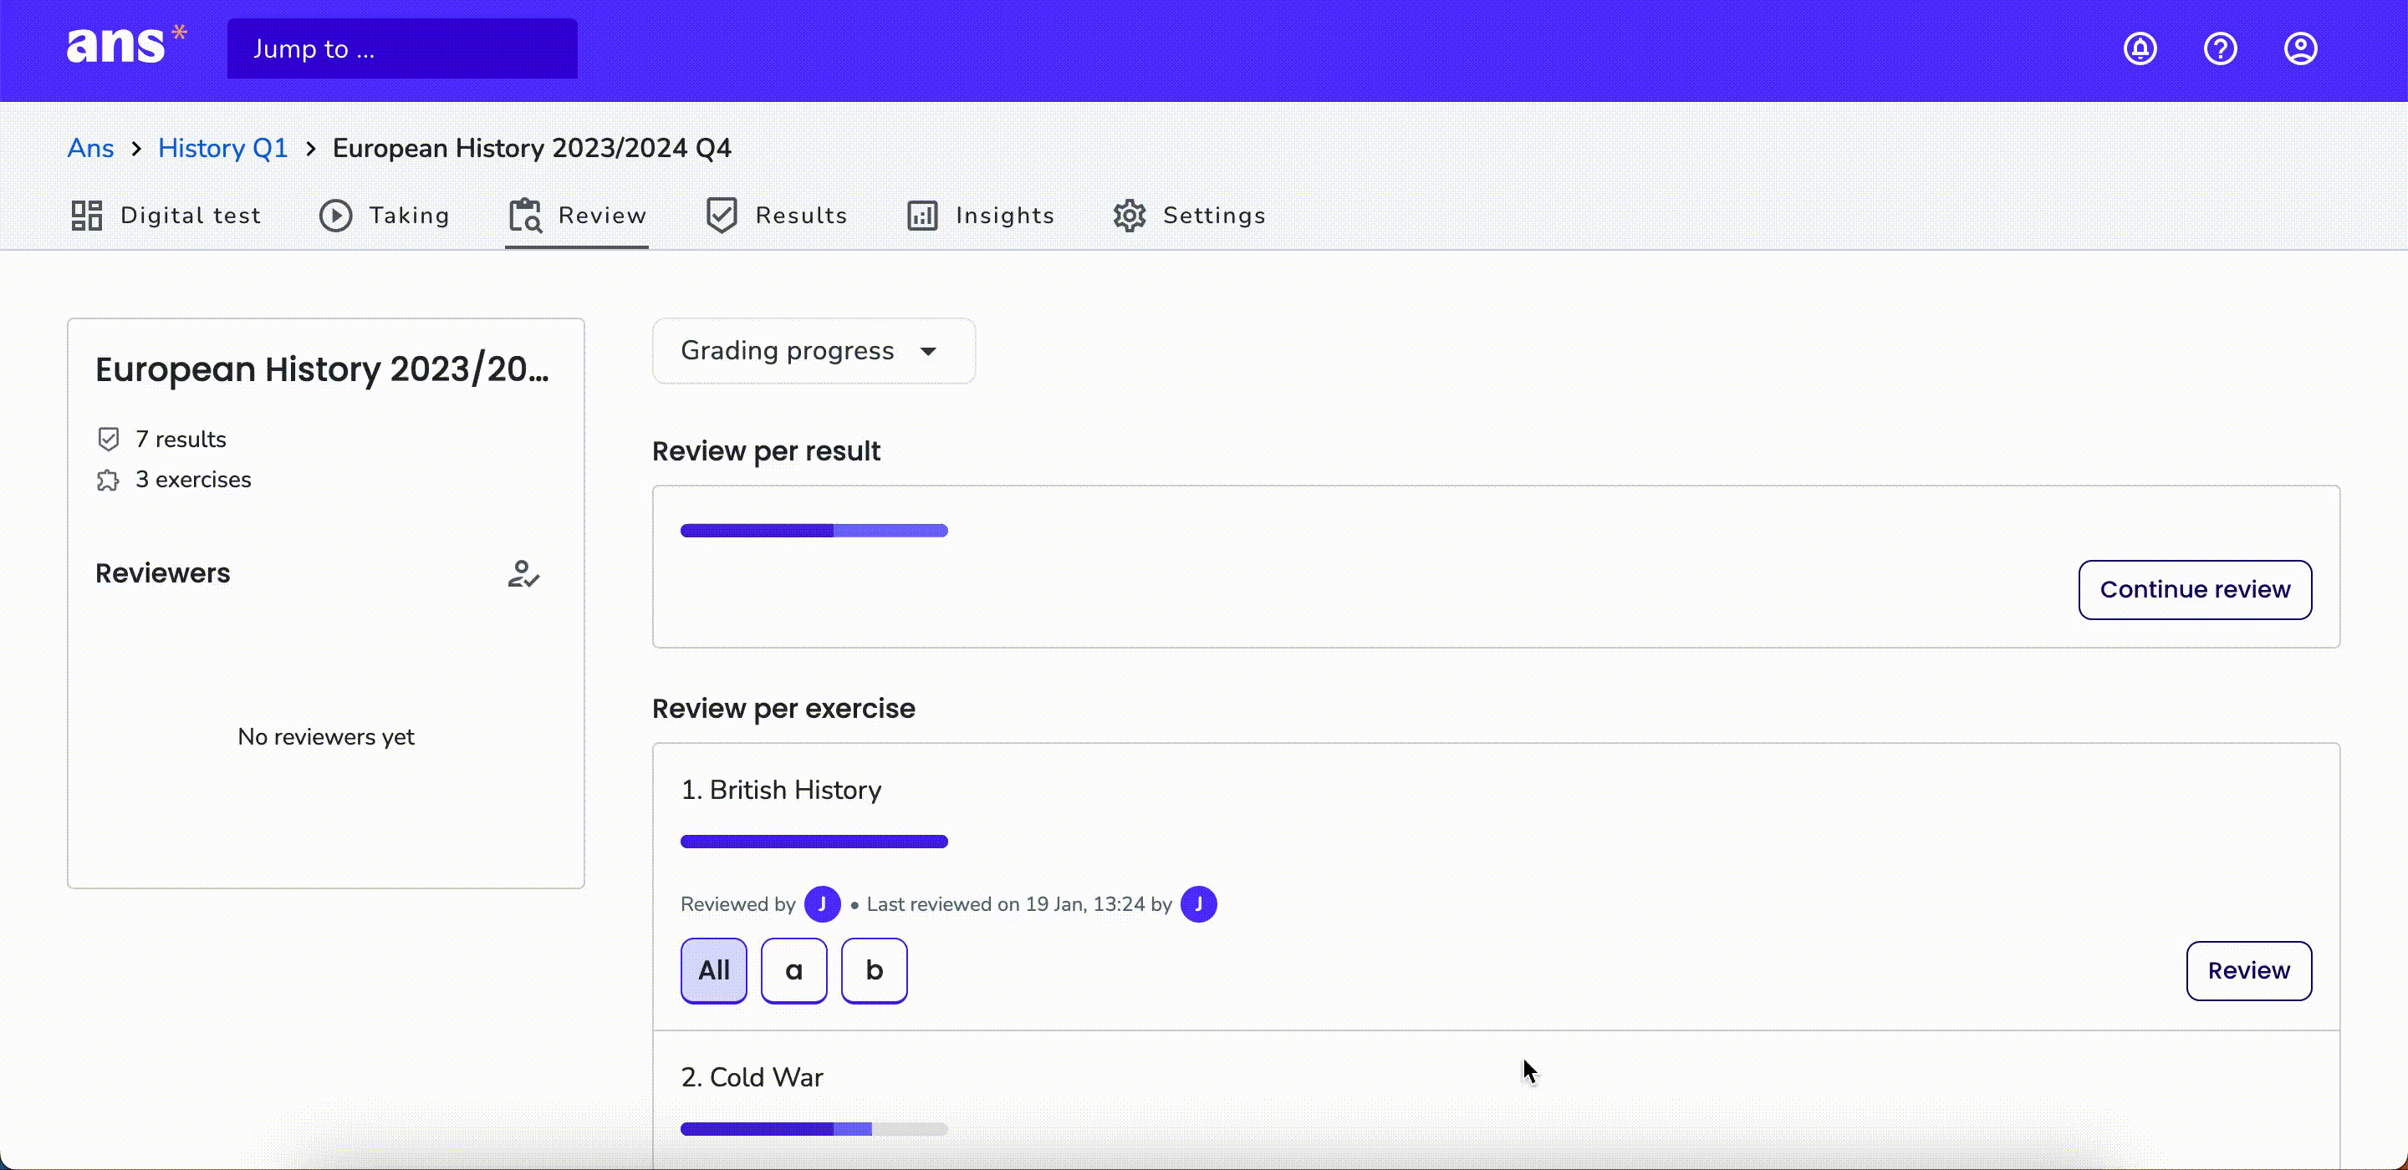This screenshot has height=1170, width=2408.
Task: Click the J avatar after Last reviewed on
Action: (1198, 903)
